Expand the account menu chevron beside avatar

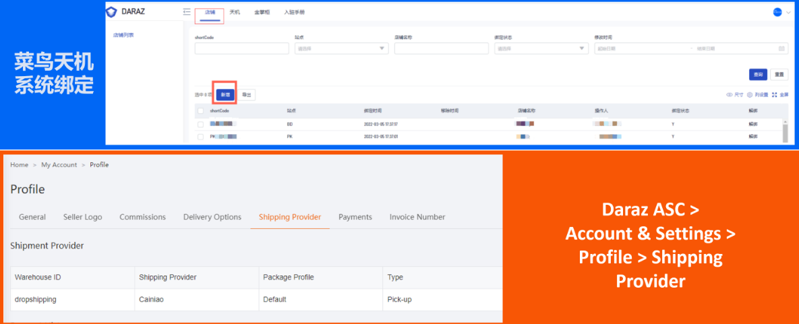click(788, 12)
